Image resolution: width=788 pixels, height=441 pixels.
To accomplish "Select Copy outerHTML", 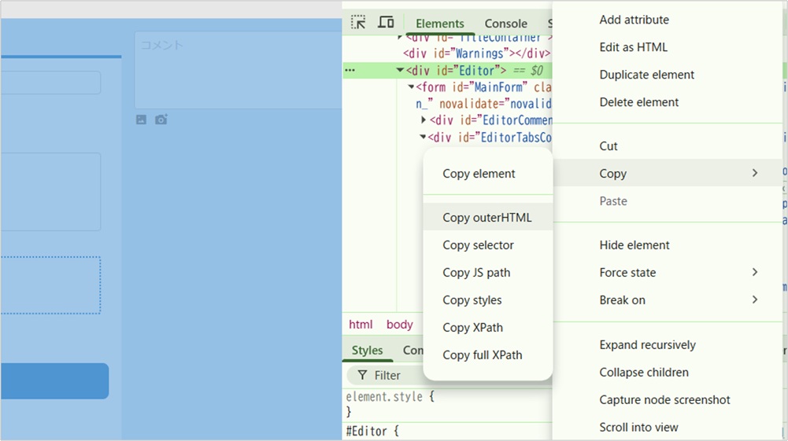I will pos(487,218).
